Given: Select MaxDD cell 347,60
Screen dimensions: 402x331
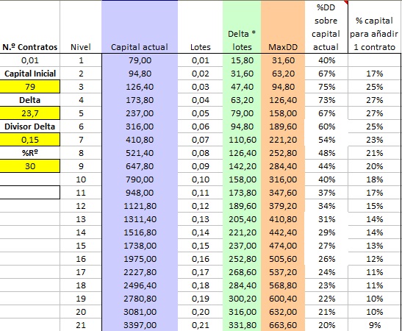Looking at the screenshot, I should (283, 193).
